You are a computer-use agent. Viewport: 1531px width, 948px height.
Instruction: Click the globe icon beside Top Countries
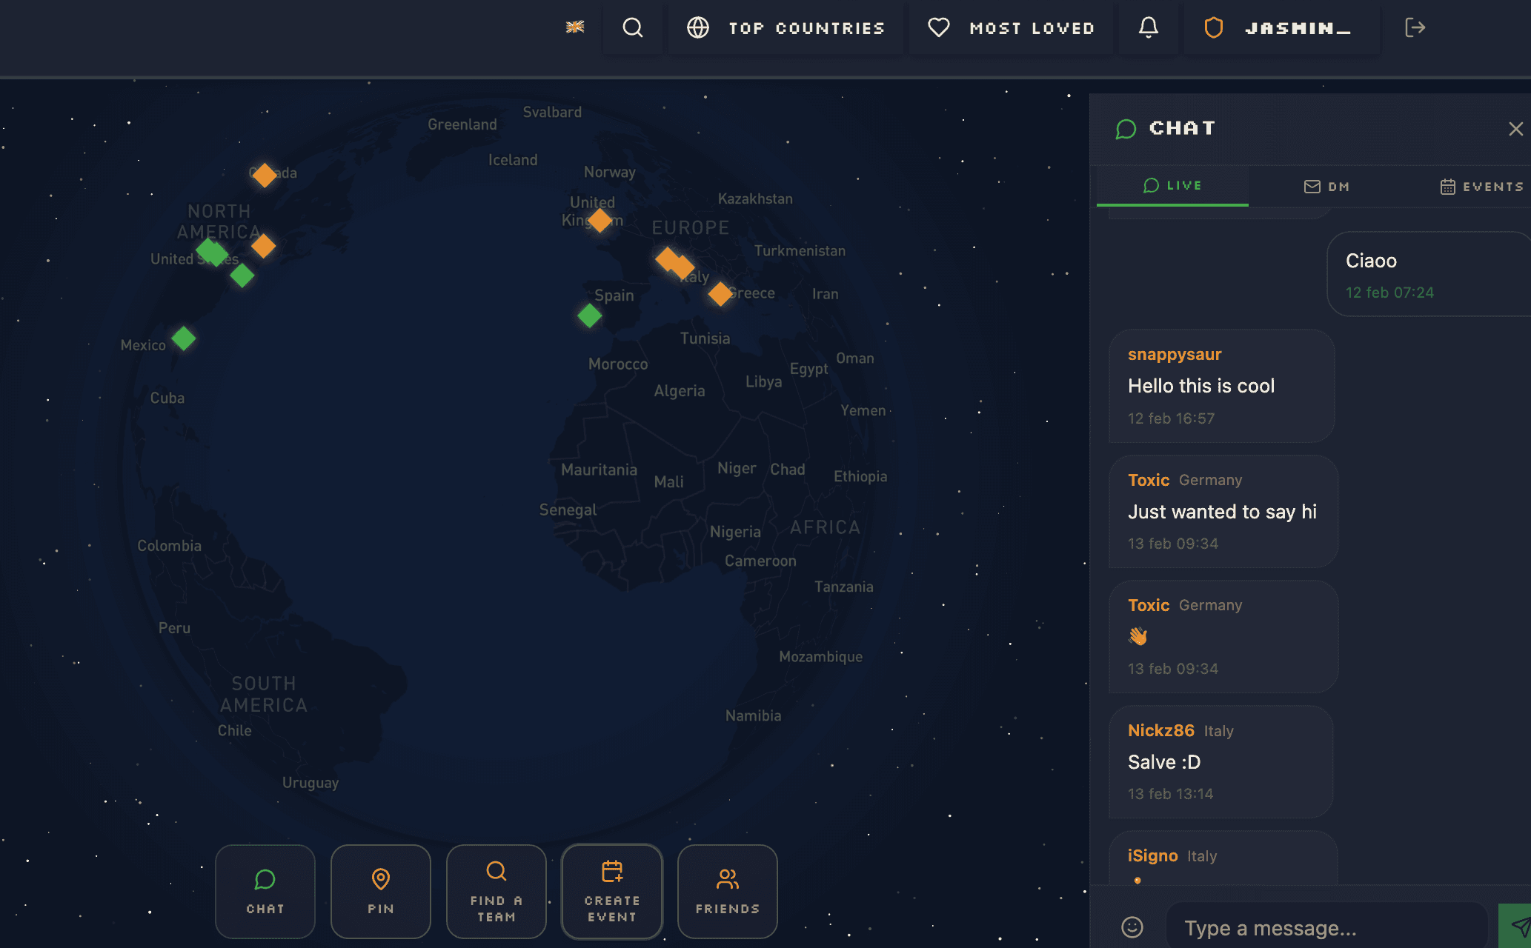(697, 28)
